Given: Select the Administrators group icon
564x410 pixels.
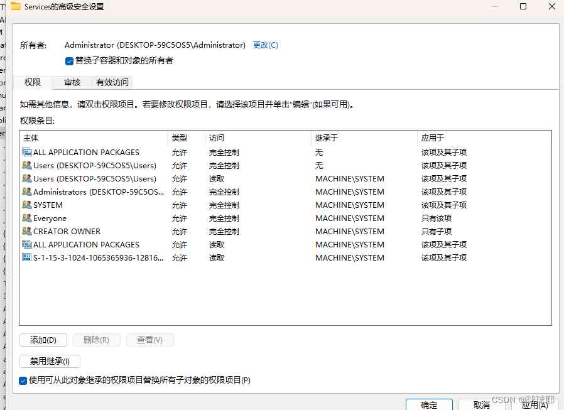Looking at the screenshot, I should 27,192.
